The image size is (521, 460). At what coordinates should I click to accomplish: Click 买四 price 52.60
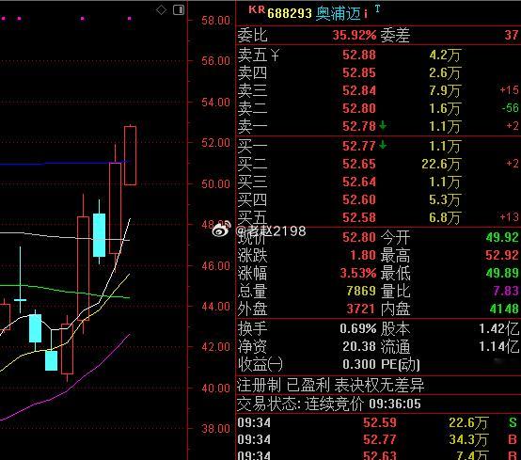(359, 199)
